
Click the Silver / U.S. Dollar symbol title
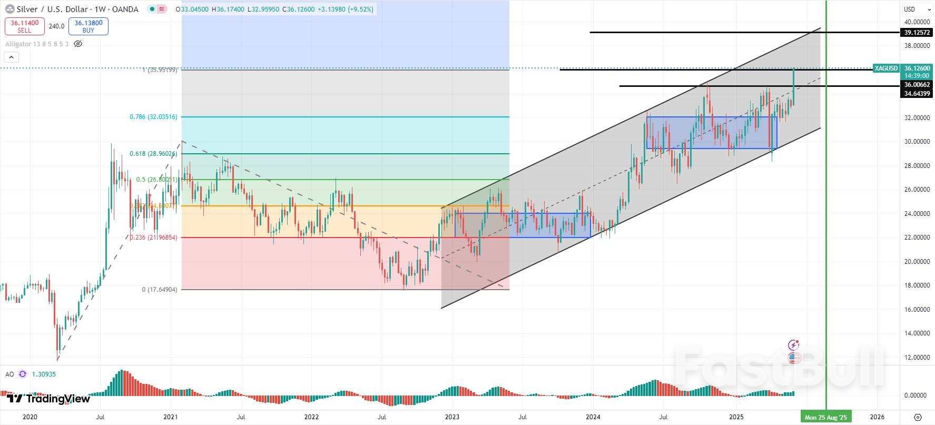tap(77, 9)
